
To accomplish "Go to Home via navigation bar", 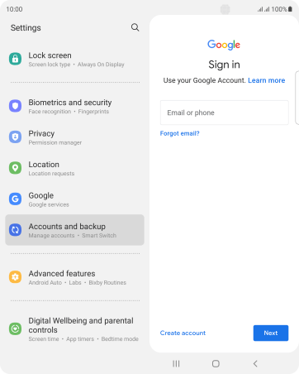I will click(x=216, y=364).
